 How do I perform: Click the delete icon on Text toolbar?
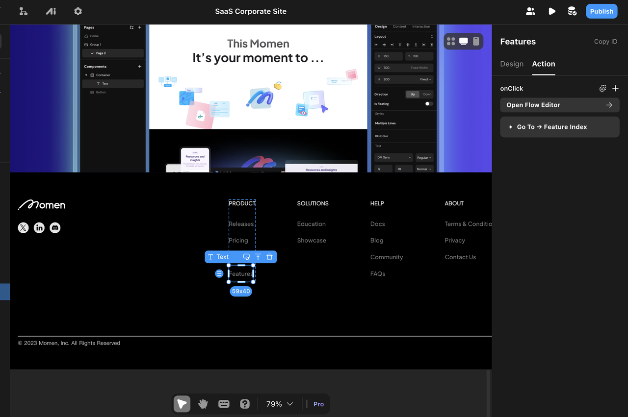[269, 257]
